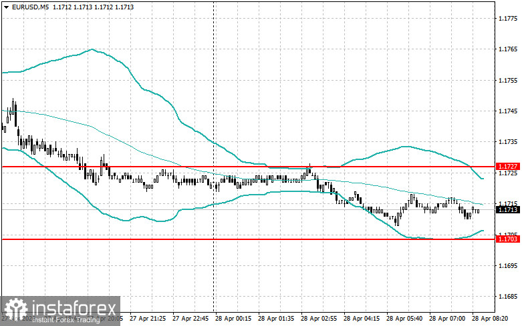Click price scale value 1.1735
Screen dimensions: 522x326
click(x=508, y=142)
